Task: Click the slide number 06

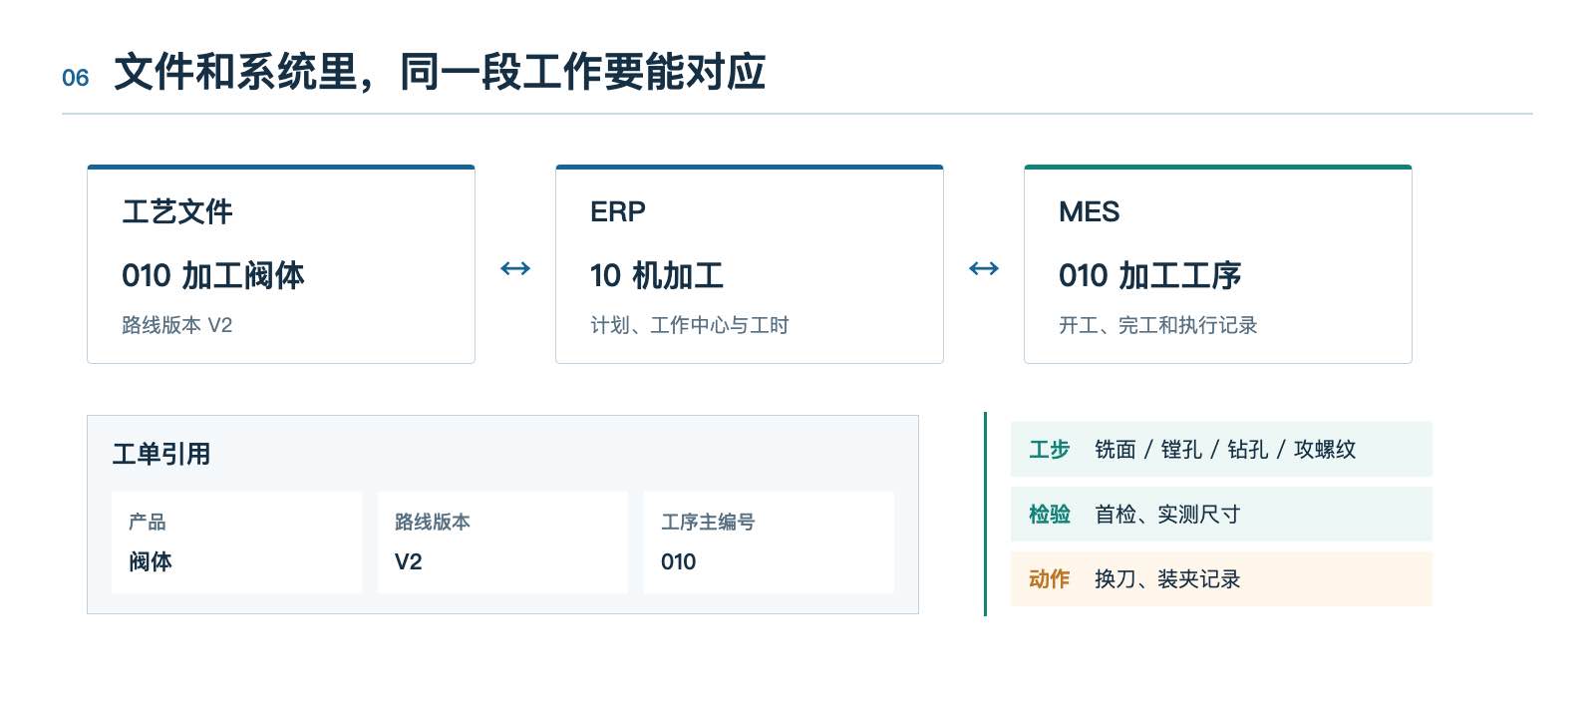Action: pos(76,78)
